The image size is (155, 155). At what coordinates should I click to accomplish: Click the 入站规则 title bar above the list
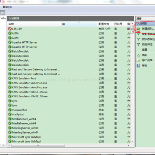point(71,19)
